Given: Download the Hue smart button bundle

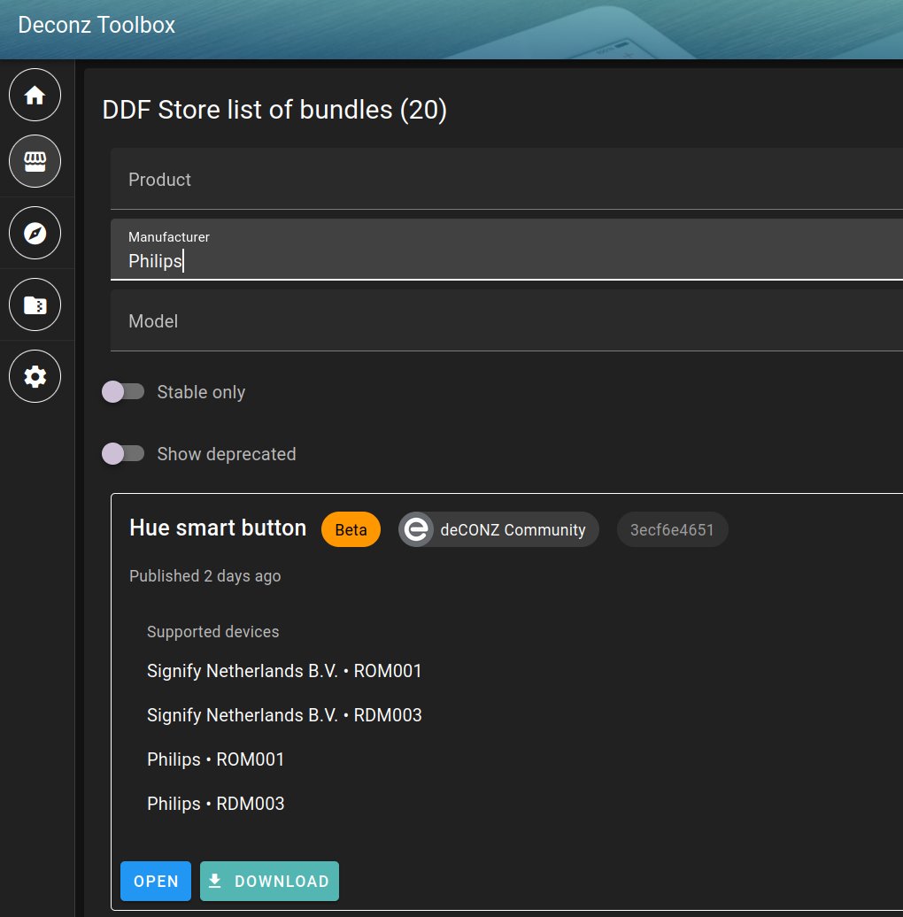Looking at the screenshot, I should (x=269, y=881).
